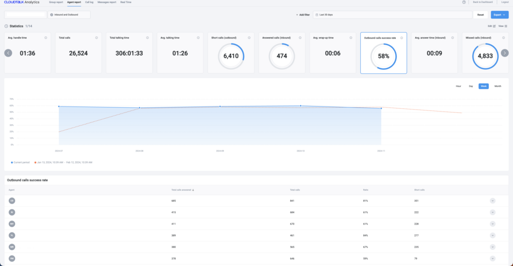Image resolution: width=513 pixels, height=266 pixels.
Task: Open the Group report tab
Action: pyautogui.click(x=56, y=2)
